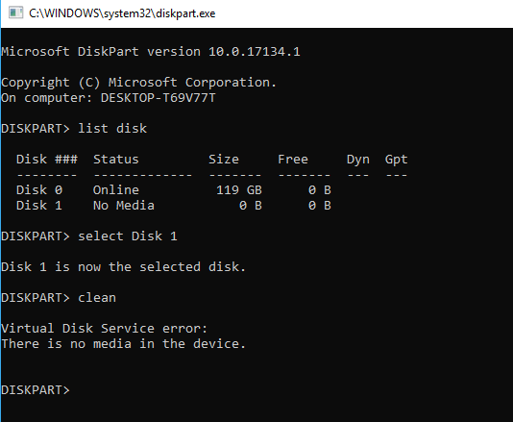
Task: Click the Disk 0 row entry
Action: (174, 190)
